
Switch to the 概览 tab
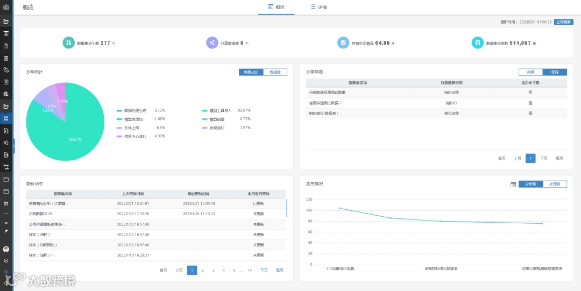277,8
